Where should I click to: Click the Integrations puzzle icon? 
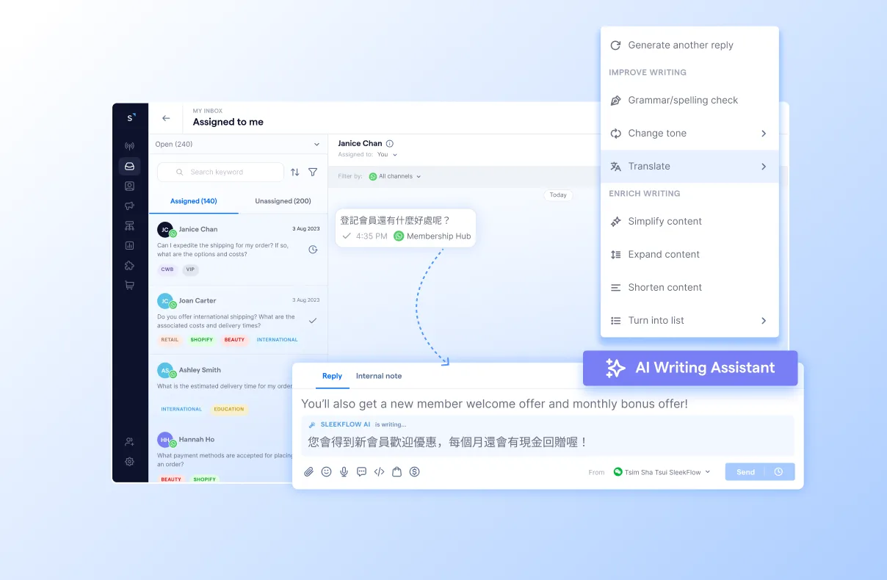click(x=130, y=265)
